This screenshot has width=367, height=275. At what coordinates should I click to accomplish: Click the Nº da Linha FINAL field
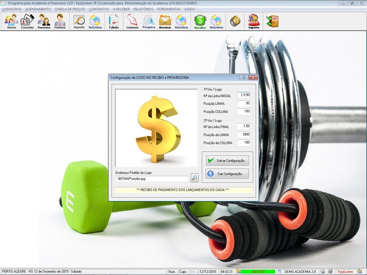click(x=244, y=126)
